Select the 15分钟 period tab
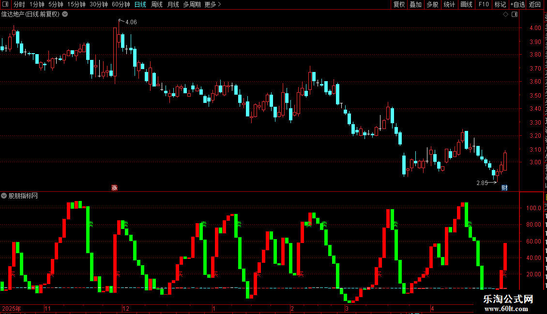 tap(76, 4)
